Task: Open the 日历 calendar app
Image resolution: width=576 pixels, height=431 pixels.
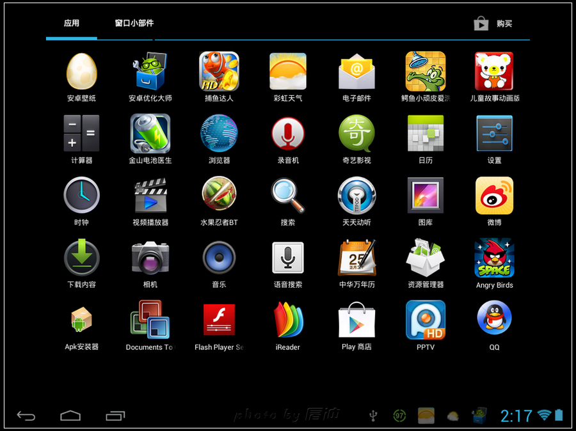Action: [x=426, y=133]
